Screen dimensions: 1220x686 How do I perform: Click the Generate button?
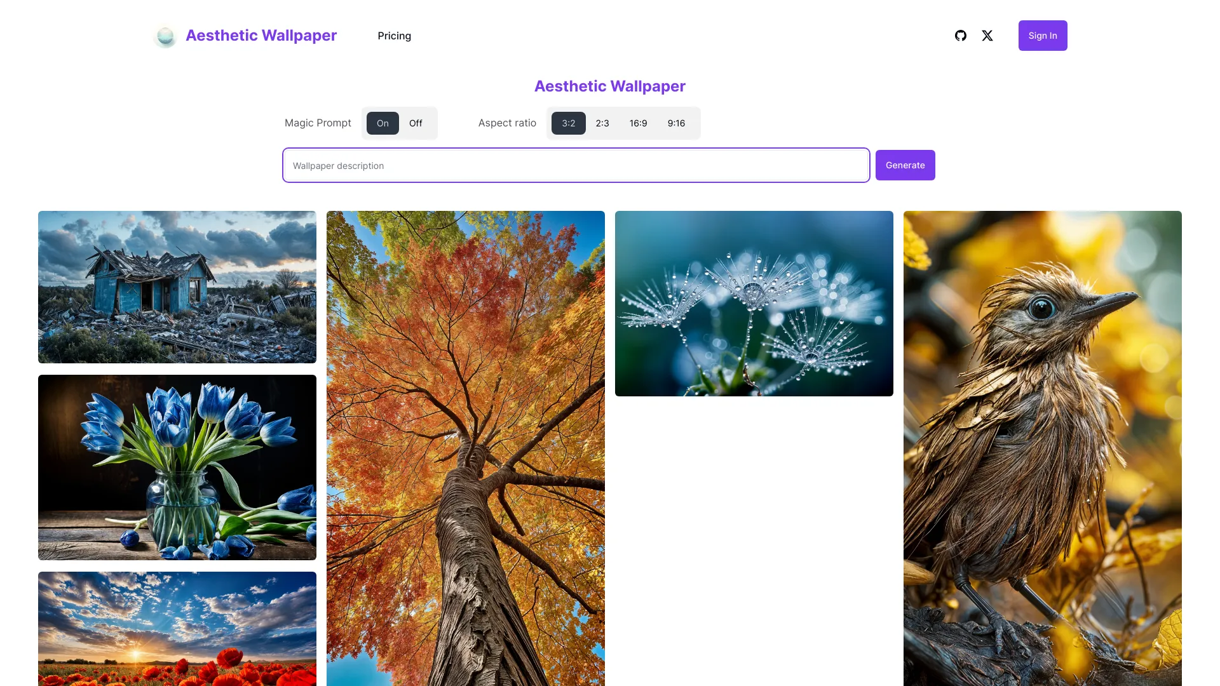point(905,164)
